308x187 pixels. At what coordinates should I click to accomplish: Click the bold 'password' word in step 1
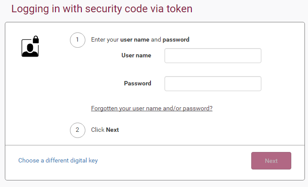click(176, 40)
